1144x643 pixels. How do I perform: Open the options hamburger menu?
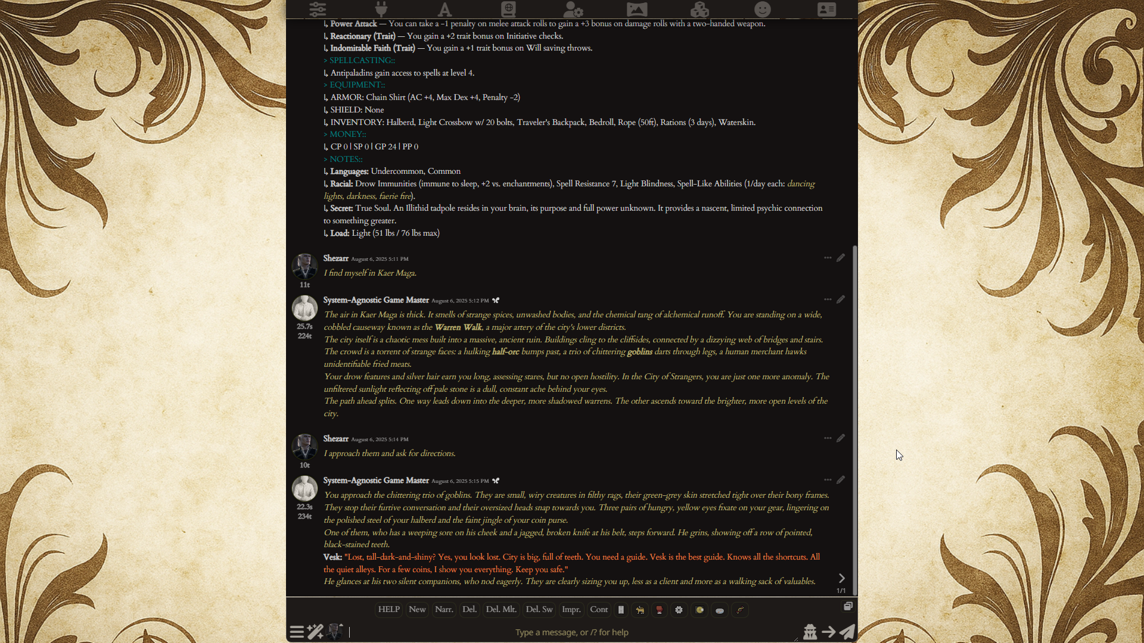click(x=297, y=632)
